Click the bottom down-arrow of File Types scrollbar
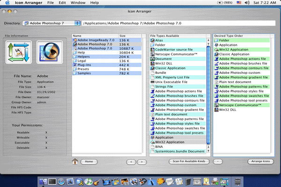Image resolution: width=281 pixels, height=187 pixels. [x=208, y=151]
